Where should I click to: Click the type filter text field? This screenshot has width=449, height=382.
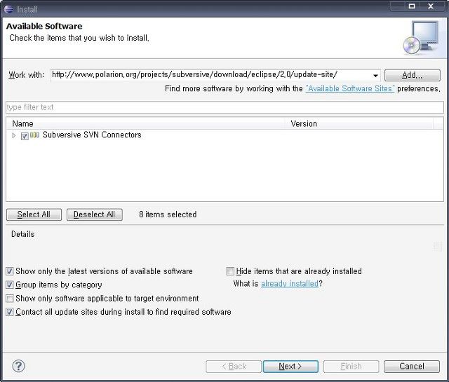pyautogui.click(x=224, y=107)
